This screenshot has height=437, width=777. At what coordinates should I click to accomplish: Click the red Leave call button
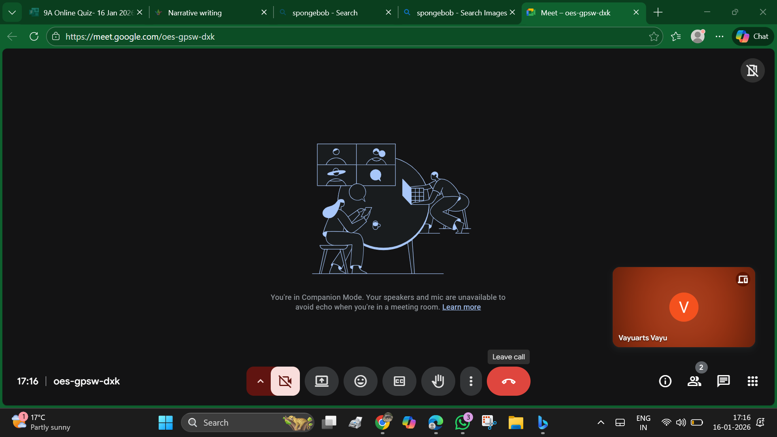click(508, 381)
